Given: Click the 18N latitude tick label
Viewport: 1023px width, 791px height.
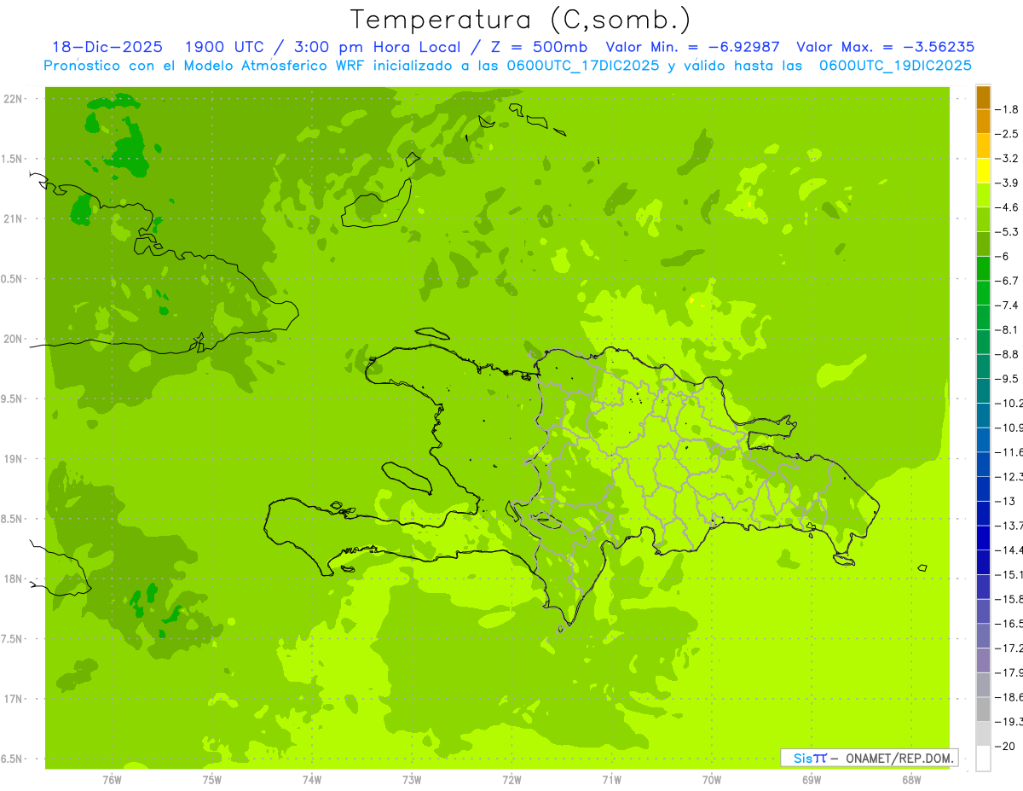Looking at the screenshot, I should 13,579.
